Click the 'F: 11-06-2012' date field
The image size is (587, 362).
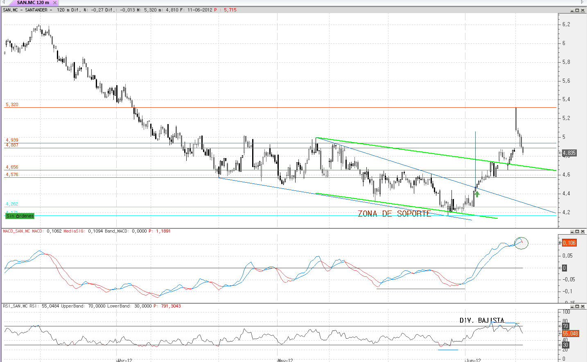click(x=196, y=10)
